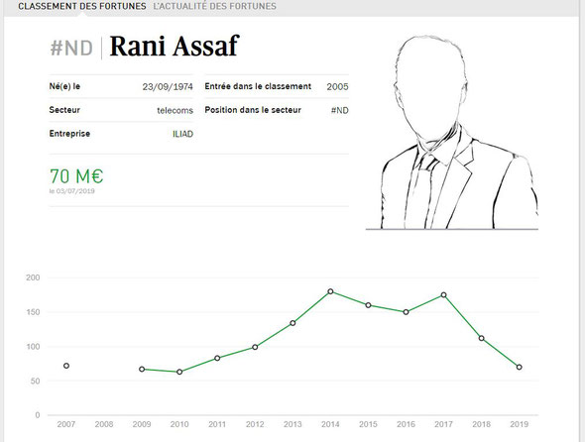Click the ILIAD company link

(x=182, y=134)
